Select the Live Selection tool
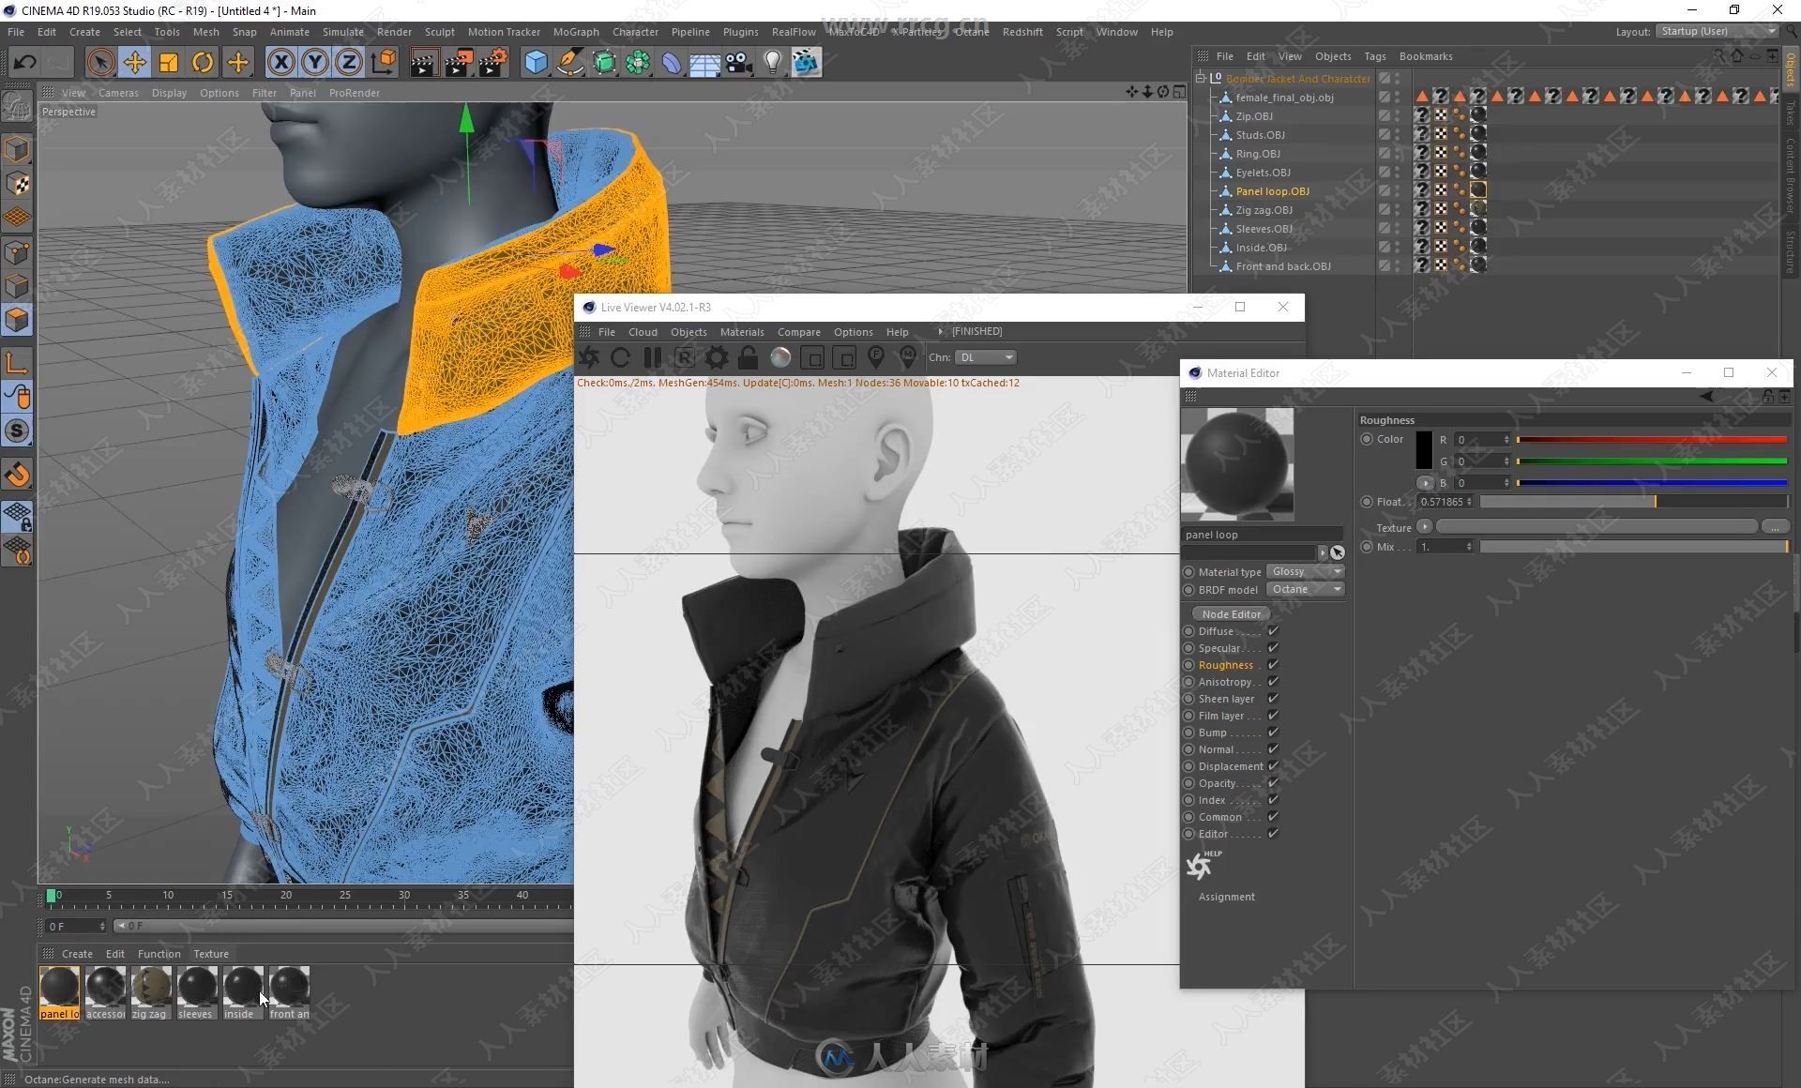The image size is (1801, 1088). coord(100,63)
